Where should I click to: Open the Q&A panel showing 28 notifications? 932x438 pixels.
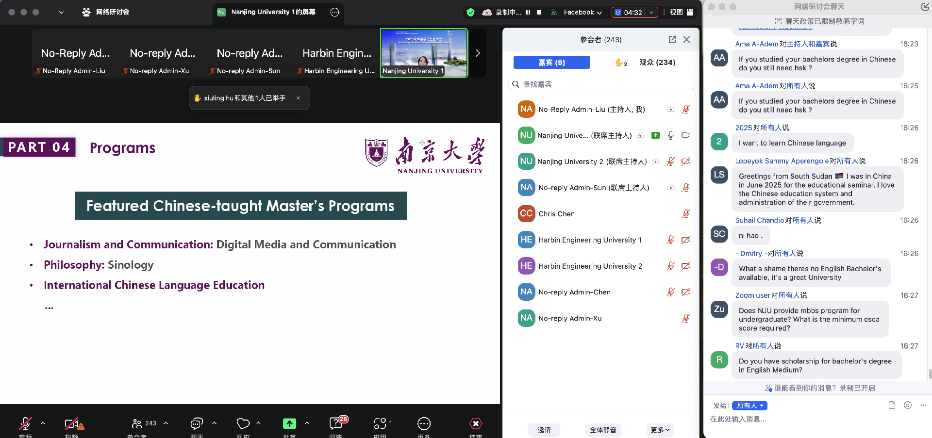336,423
